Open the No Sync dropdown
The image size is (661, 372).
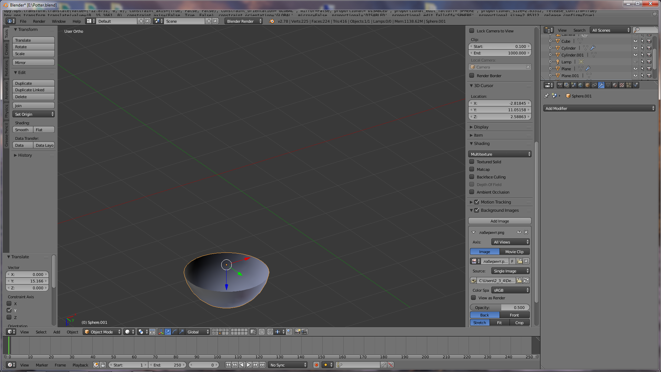point(287,365)
